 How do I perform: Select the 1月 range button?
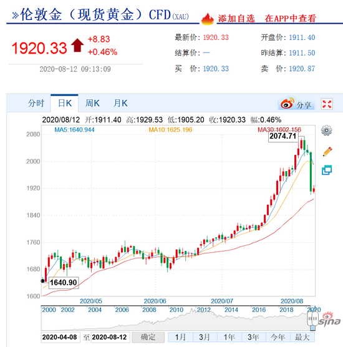[180, 337]
